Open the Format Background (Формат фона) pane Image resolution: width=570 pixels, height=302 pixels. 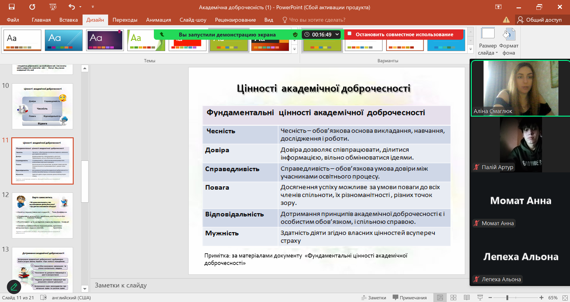point(509,42)
